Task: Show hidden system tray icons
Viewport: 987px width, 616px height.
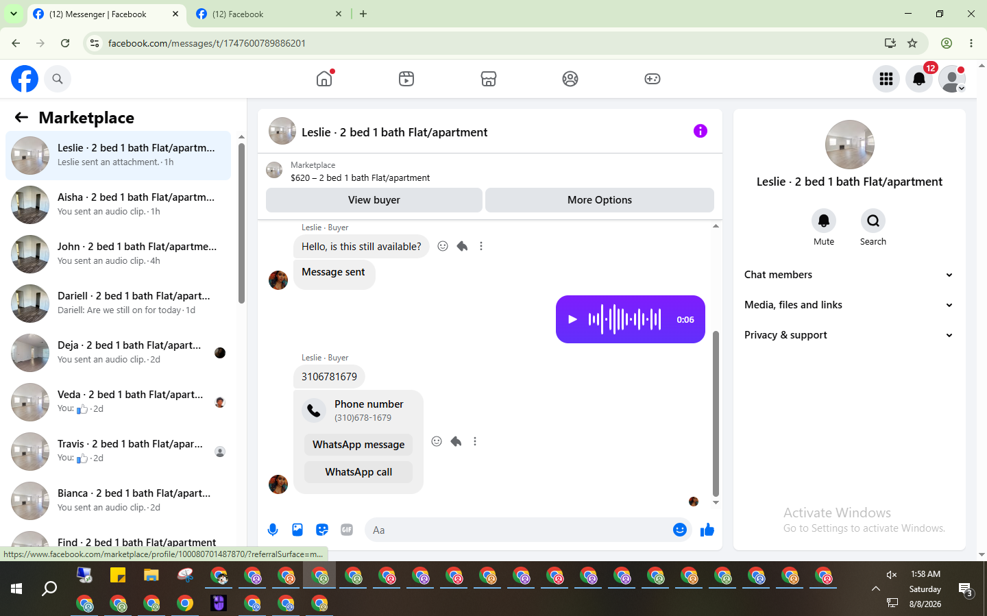Action: (x=875, y=589)
